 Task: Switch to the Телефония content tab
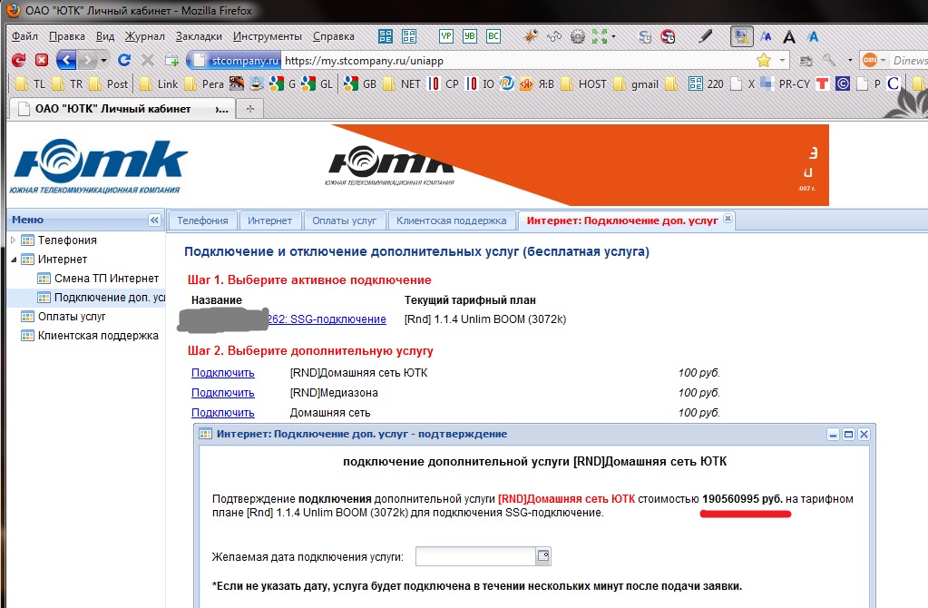[x=202, y=221]
